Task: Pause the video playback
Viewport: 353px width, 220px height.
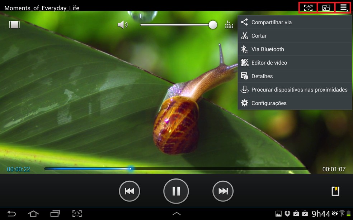Action: 176,191
